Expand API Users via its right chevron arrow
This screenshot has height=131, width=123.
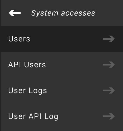click(109, 65)
